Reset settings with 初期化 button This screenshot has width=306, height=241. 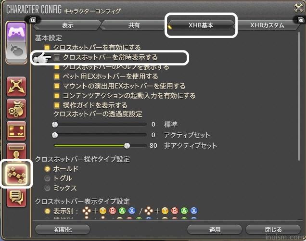click(63, 229)
